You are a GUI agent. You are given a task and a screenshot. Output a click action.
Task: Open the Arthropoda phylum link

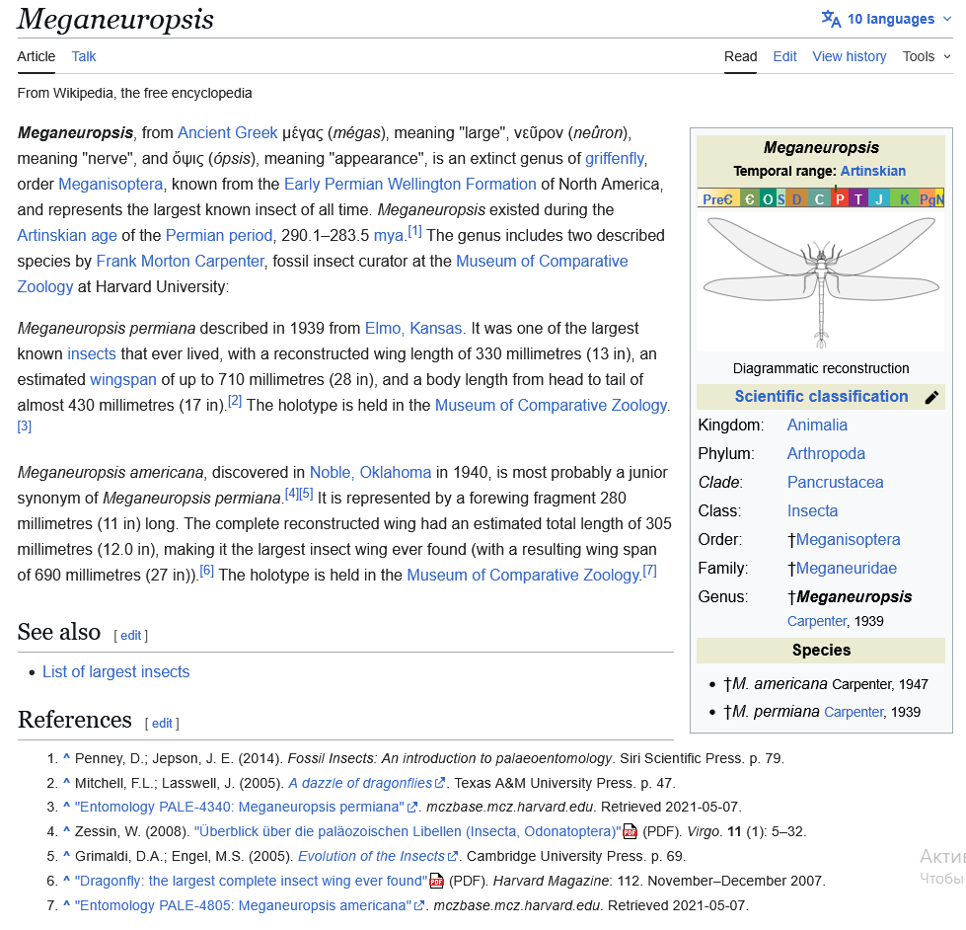tap(826, 454)
